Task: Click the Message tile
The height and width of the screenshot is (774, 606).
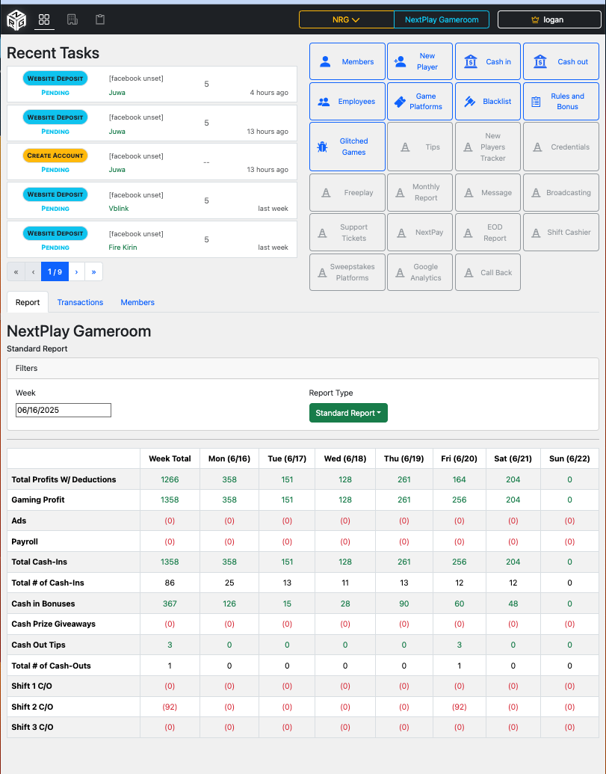Action: [x=488, y=192]
